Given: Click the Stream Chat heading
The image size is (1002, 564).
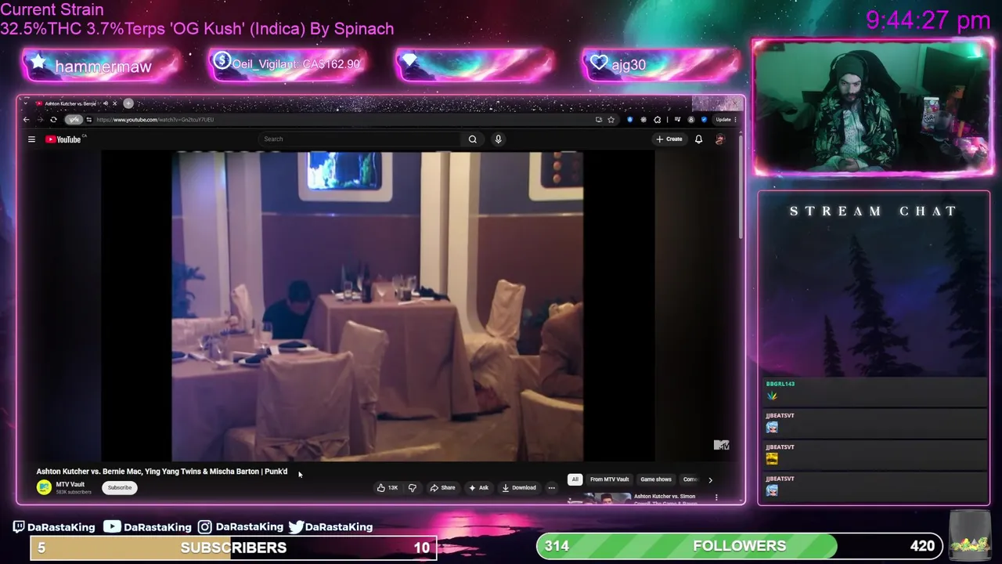Looking at the screenshot, I should pos(874,211).
